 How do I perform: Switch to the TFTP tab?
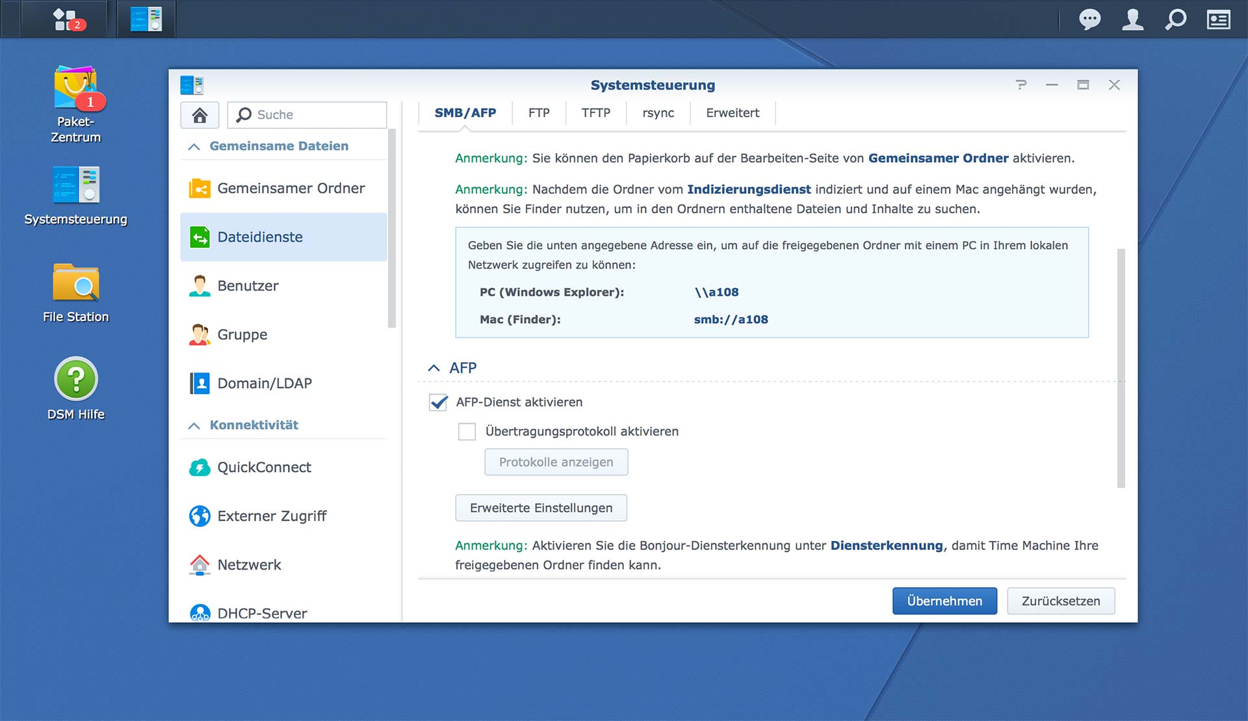596,113
